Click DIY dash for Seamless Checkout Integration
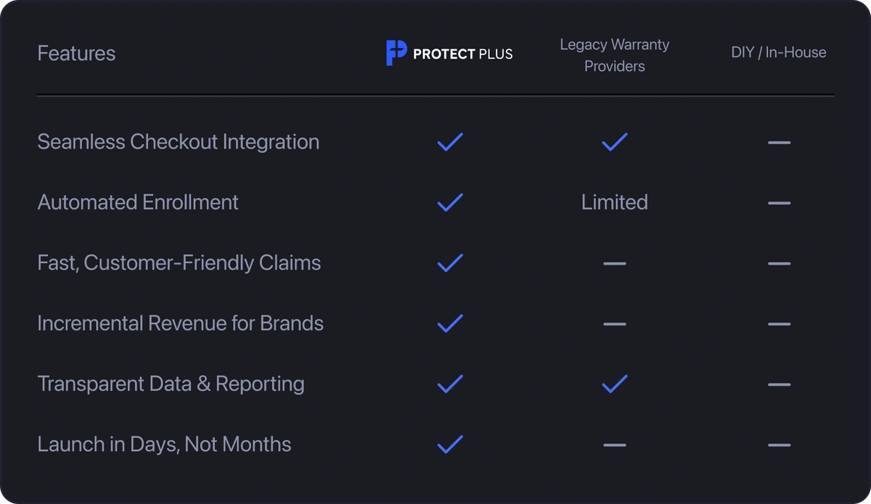The image size is (871, 504). coord(779,143)
